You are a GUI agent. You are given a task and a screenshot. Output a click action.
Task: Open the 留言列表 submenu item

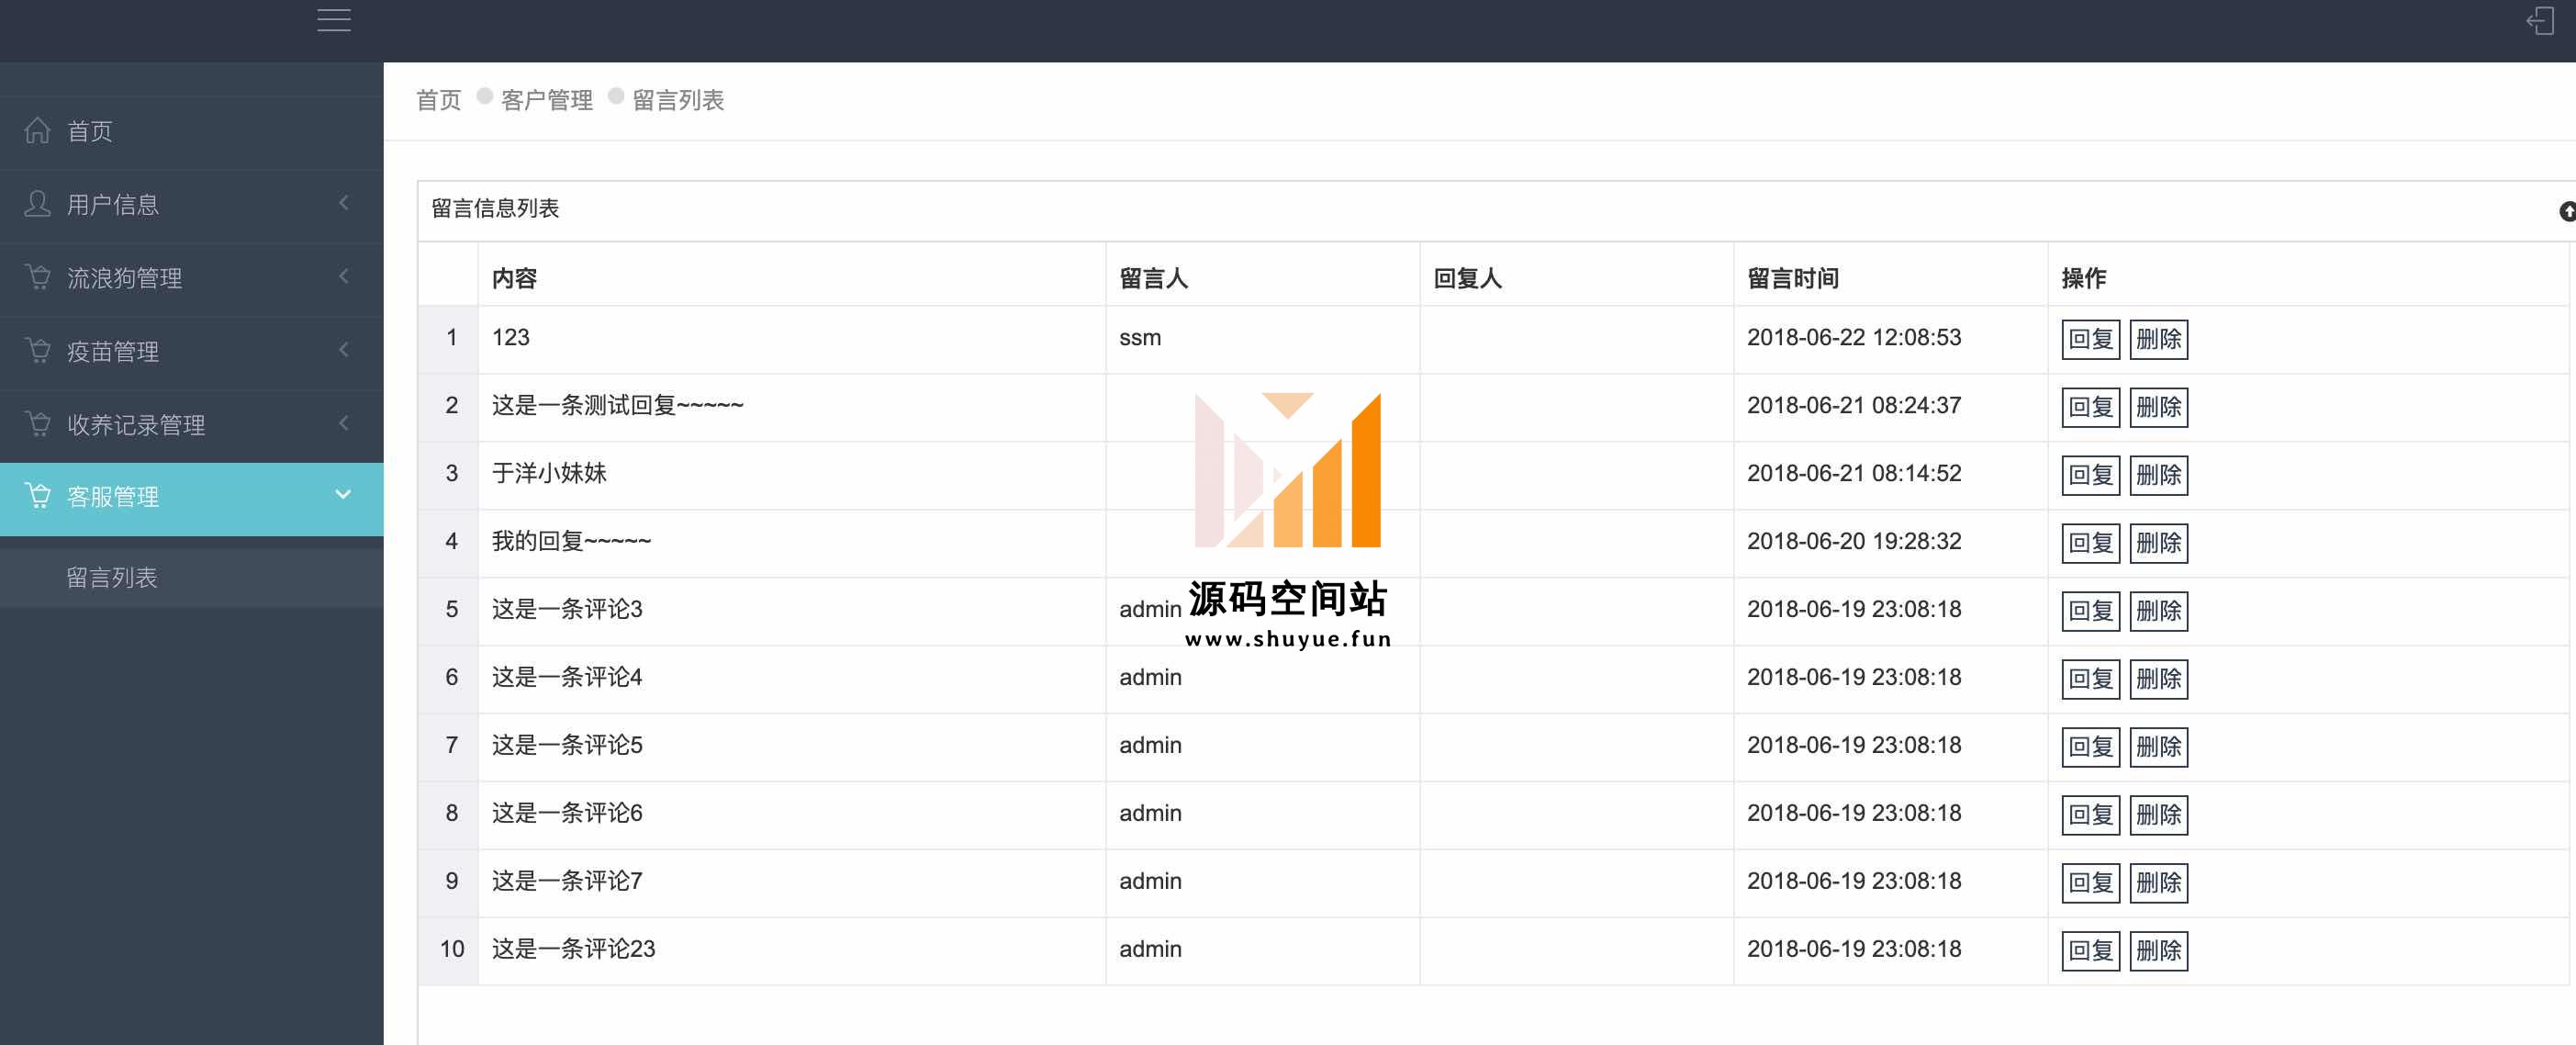click(192, 578)
